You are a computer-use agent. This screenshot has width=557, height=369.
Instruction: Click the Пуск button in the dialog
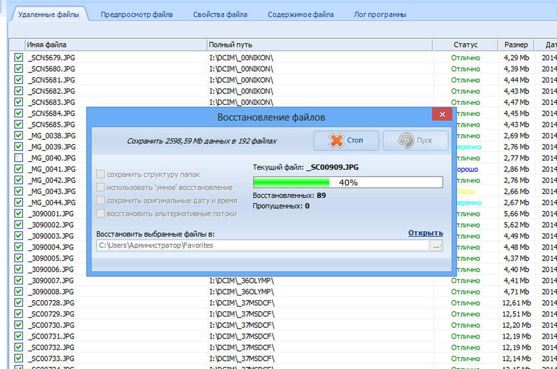[x=415, y=140]
